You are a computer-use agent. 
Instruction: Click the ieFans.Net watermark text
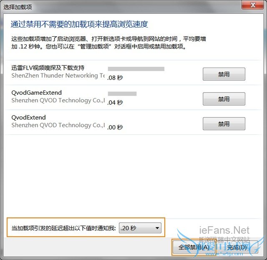click(x=224, y=230)
